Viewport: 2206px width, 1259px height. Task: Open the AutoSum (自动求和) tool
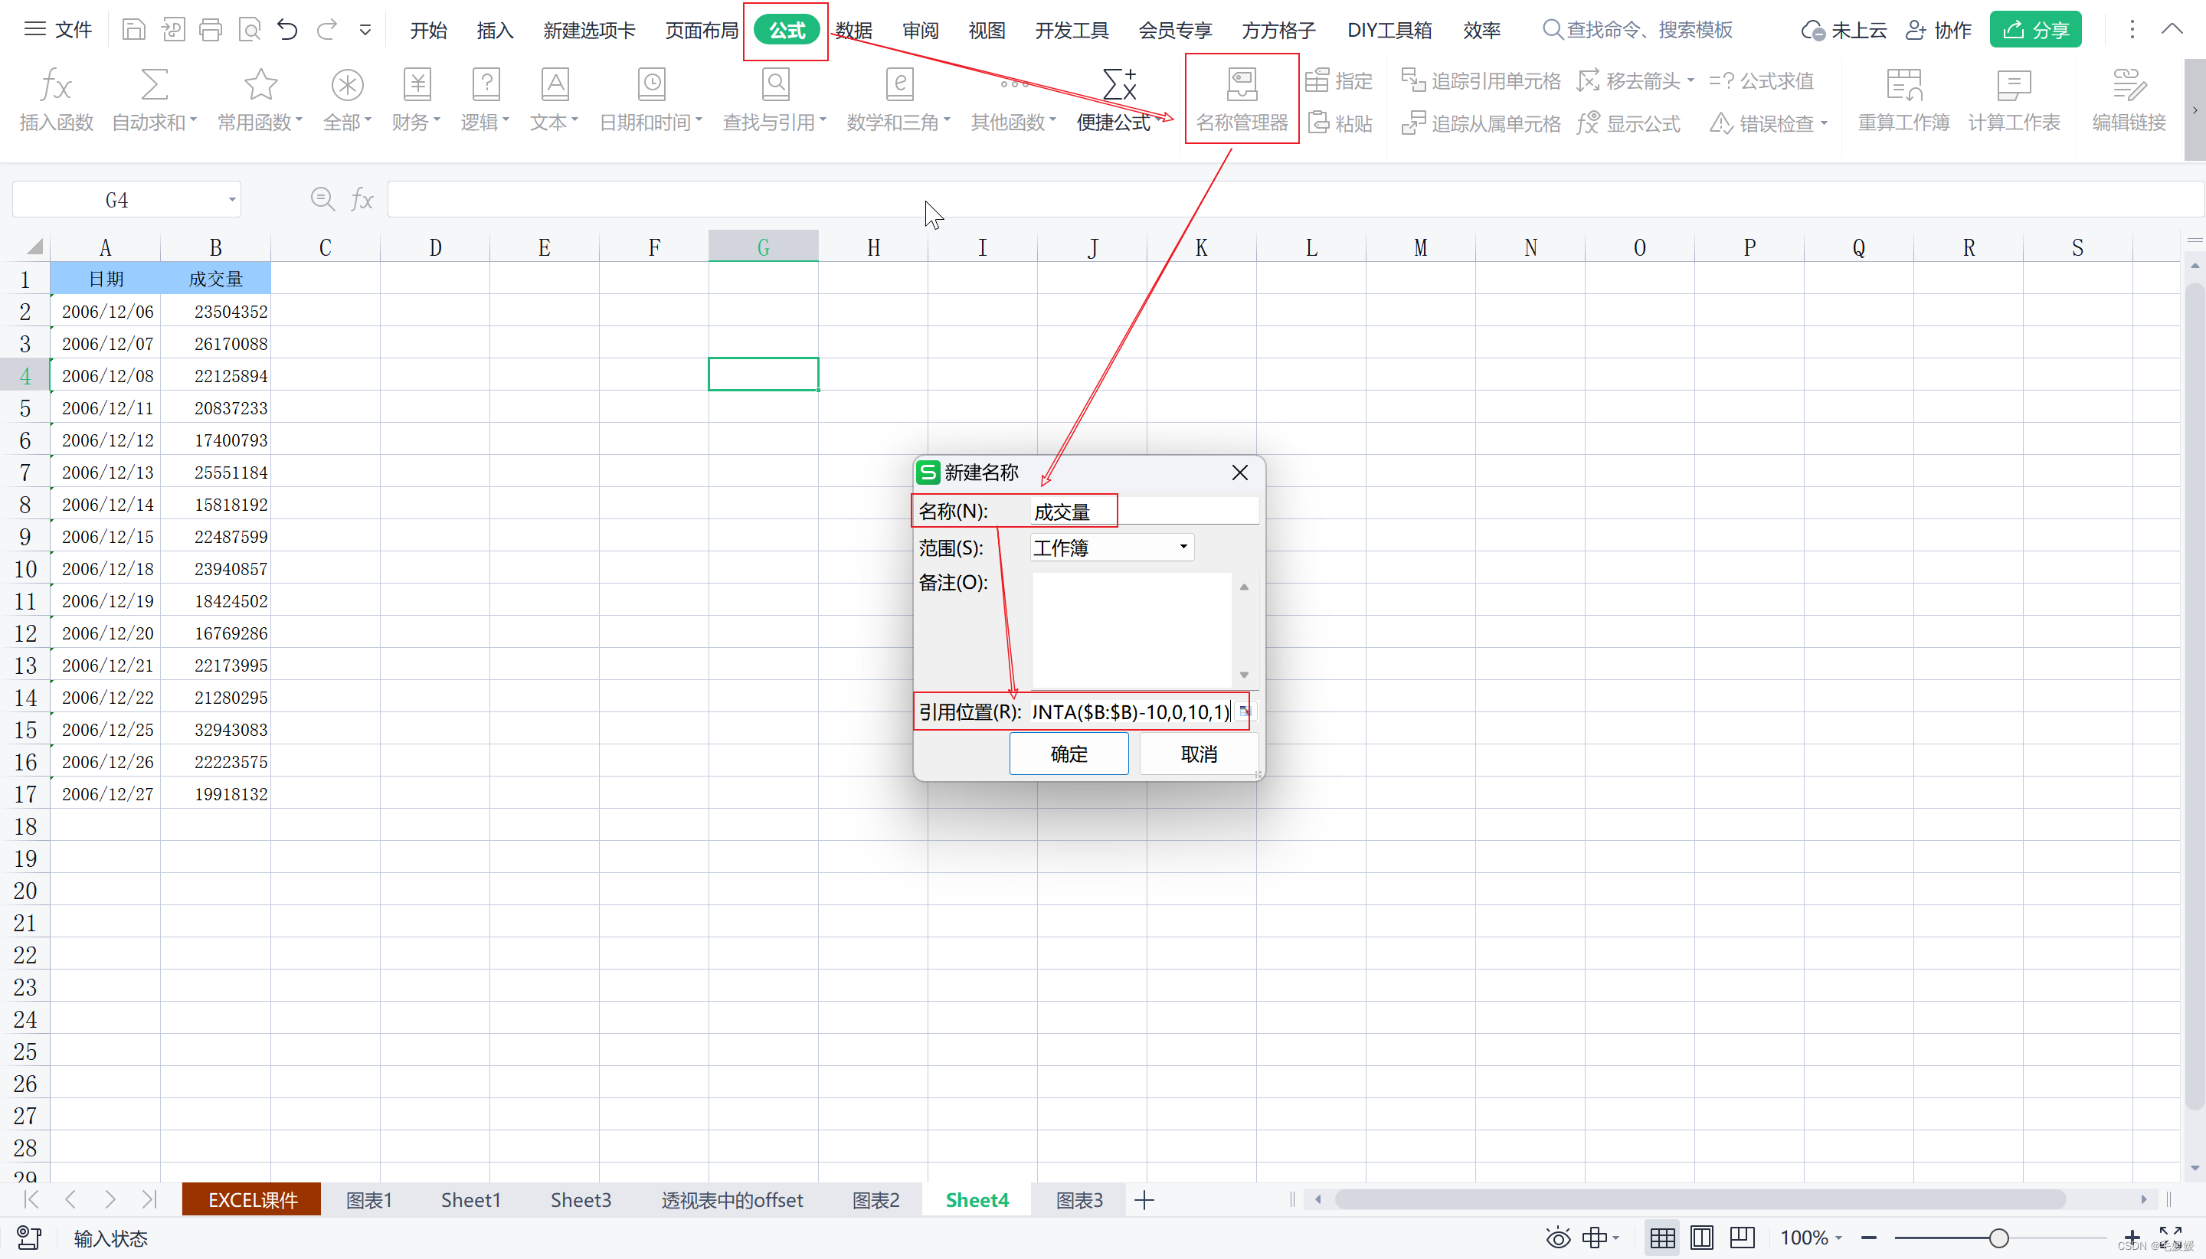coord(154,100)
